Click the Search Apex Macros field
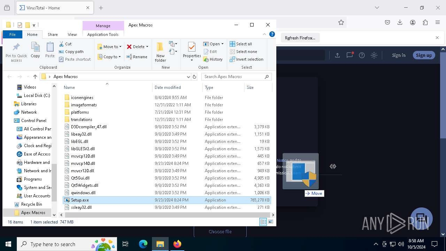The height and width of the screenshot is (251, 446). coord(236,77)
